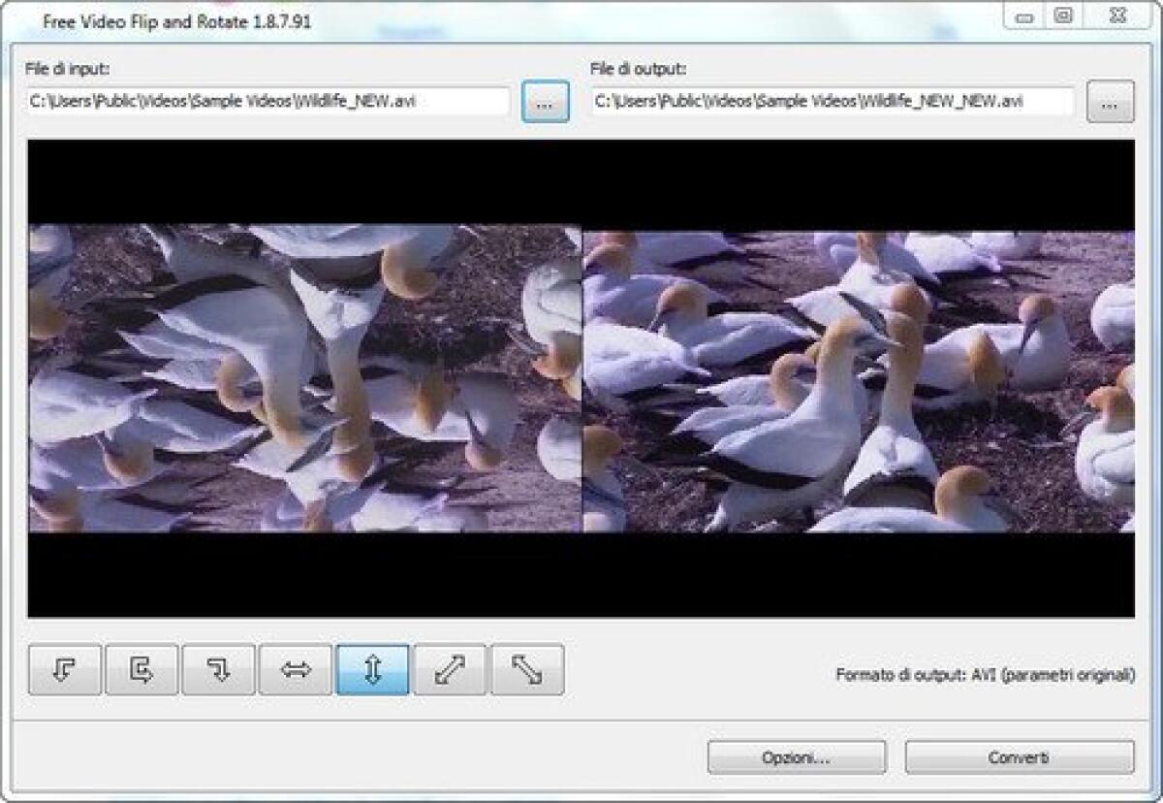Select the anti-diagonal flip tool
Screen dimensions: 1163x803
(x=525, y=667)
